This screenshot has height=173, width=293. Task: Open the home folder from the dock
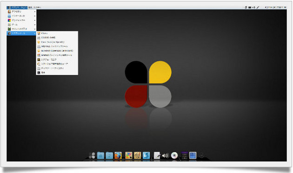click(x=100, y=155)
